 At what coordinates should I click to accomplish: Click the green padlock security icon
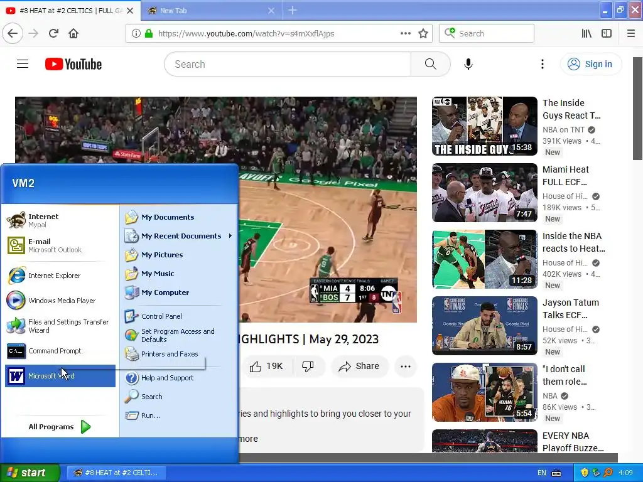point(149,34)
